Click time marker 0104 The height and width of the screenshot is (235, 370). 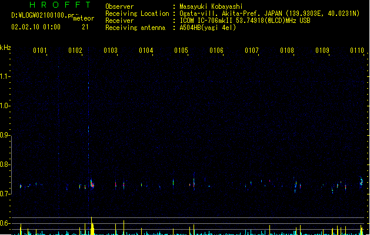click(x=146, y=51)
